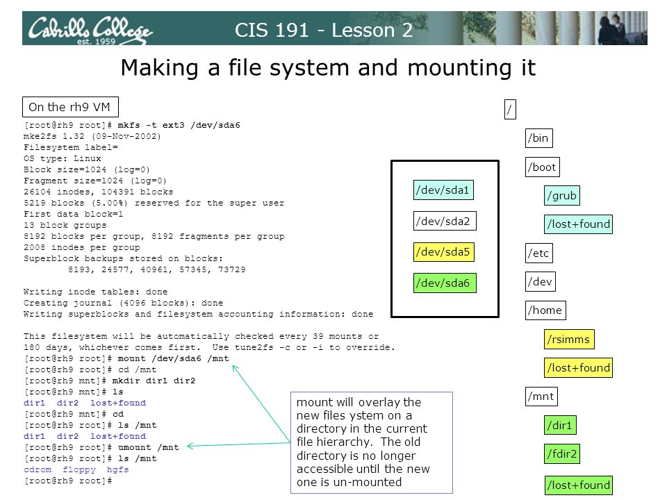
Task: Click the 'cd /mnt' command line
Action: (x=90, y=369)
